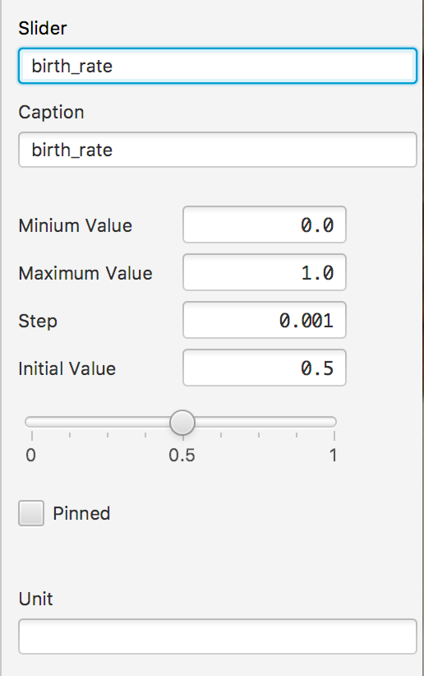Click the slider track's far right end
Viewport: 424px width, 676px height.
tap(333, 422)
